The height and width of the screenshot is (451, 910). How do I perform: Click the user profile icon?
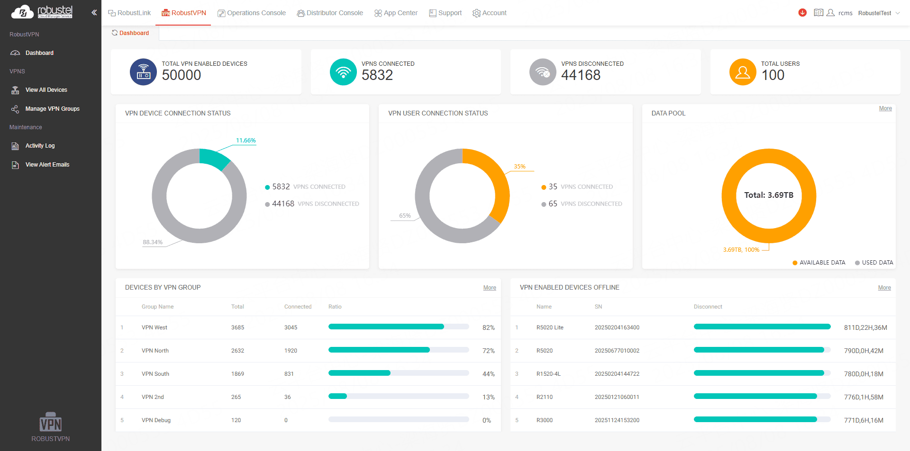[x=830, y=13]
